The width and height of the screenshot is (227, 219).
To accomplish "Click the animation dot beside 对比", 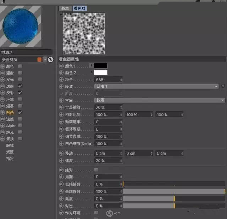I will 61,206.
